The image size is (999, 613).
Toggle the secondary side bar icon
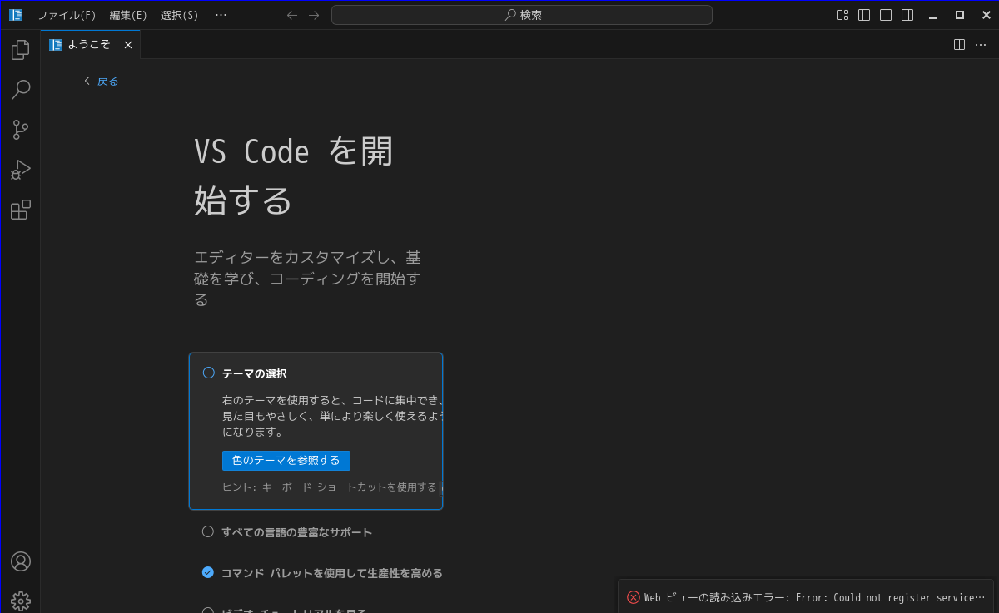907,15
